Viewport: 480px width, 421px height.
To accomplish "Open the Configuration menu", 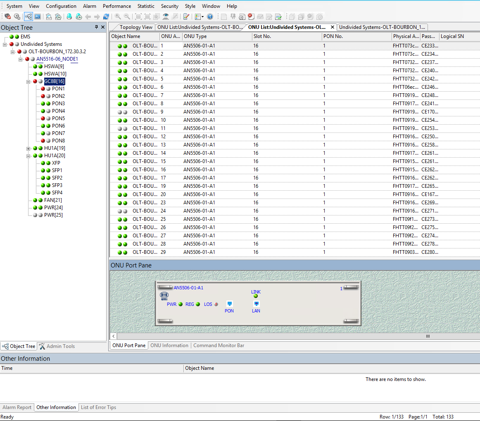I will (61, 6).
